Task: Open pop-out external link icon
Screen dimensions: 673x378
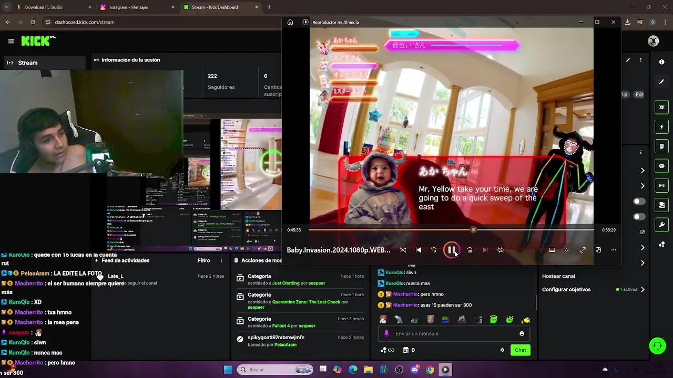Action: click(643, 232)
